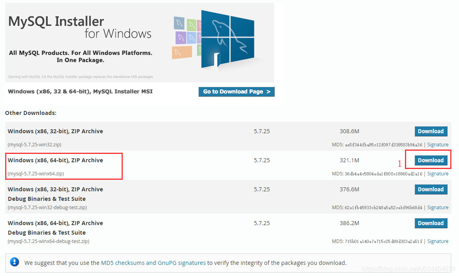Open Signature link for win32-debug-test.zip
Screen dimensions: 459x276
[438, 208]
